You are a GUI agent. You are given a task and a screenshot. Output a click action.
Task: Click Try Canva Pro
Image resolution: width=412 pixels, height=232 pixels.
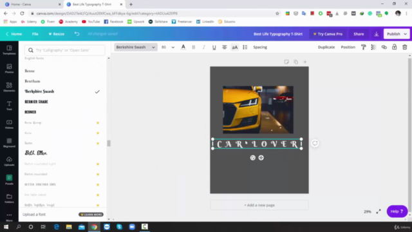pyautogui.click(x=328, y=34)
